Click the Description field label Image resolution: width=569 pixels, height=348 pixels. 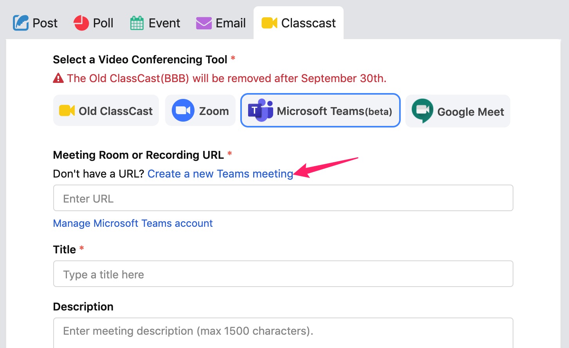coord(83,307)
